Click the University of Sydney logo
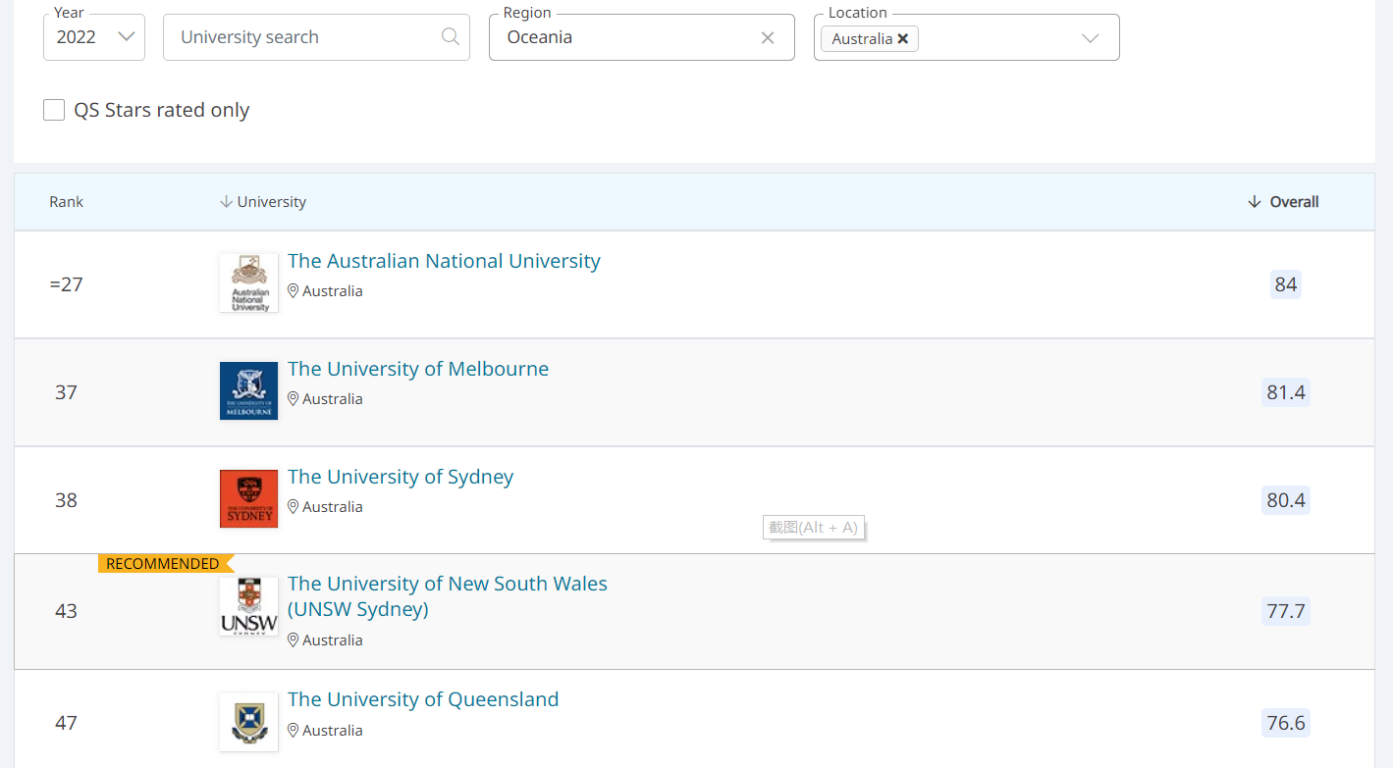This screenshot has width=1393, height=768. point(248,498)
